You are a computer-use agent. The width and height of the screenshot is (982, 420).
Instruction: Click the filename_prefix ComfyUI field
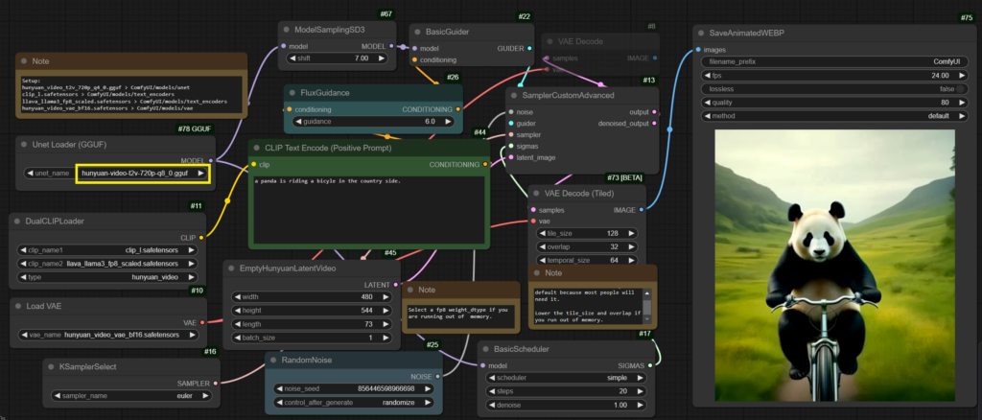point(834,61)
